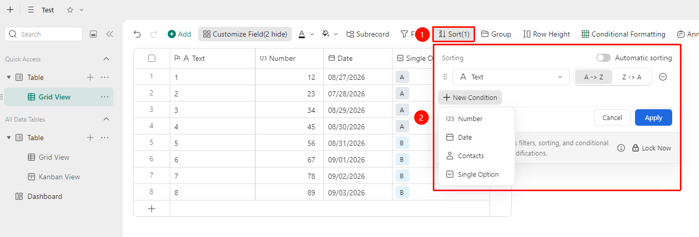Click the Cancel button
This screenshot has width=699, height=237.
[612, 117]
